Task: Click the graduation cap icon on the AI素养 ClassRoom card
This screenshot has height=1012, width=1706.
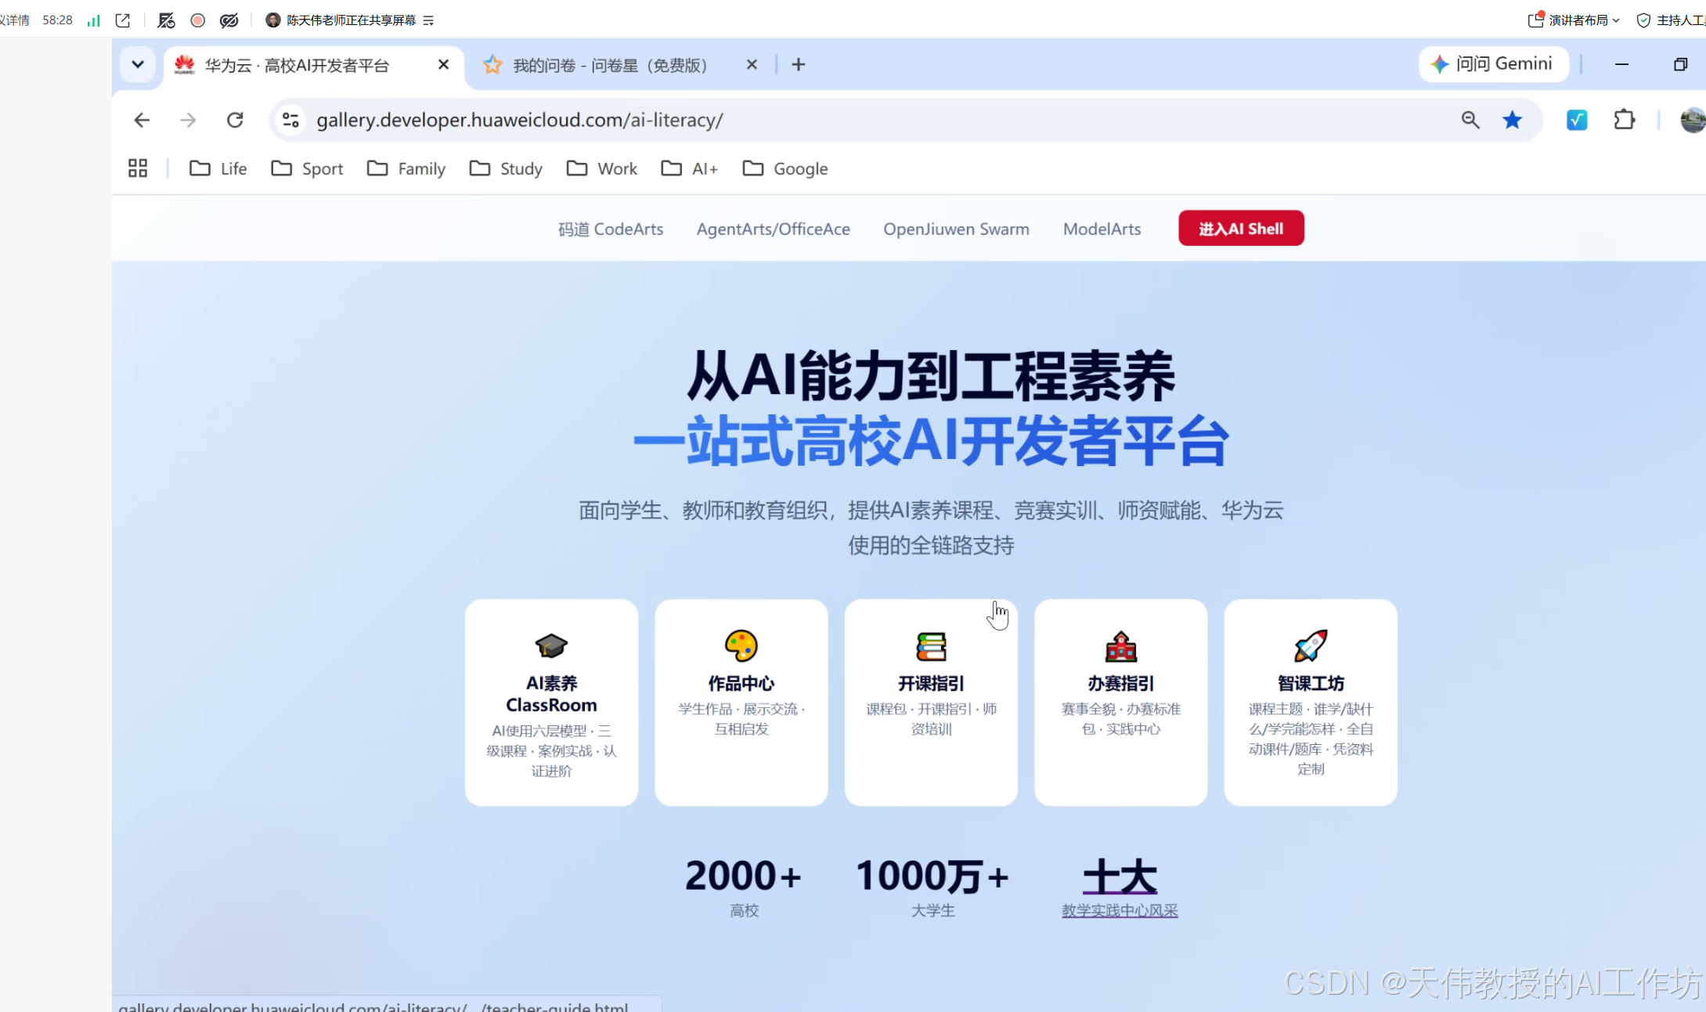Action: point(551,646)
